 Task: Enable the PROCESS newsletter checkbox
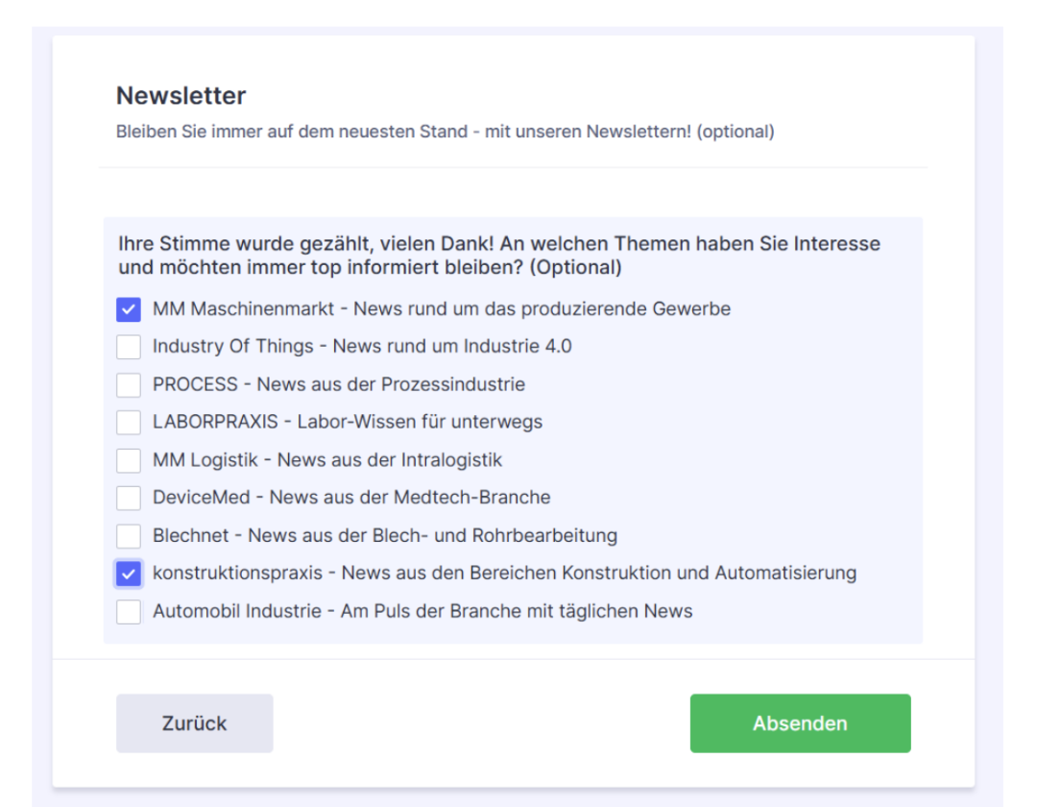129,384
